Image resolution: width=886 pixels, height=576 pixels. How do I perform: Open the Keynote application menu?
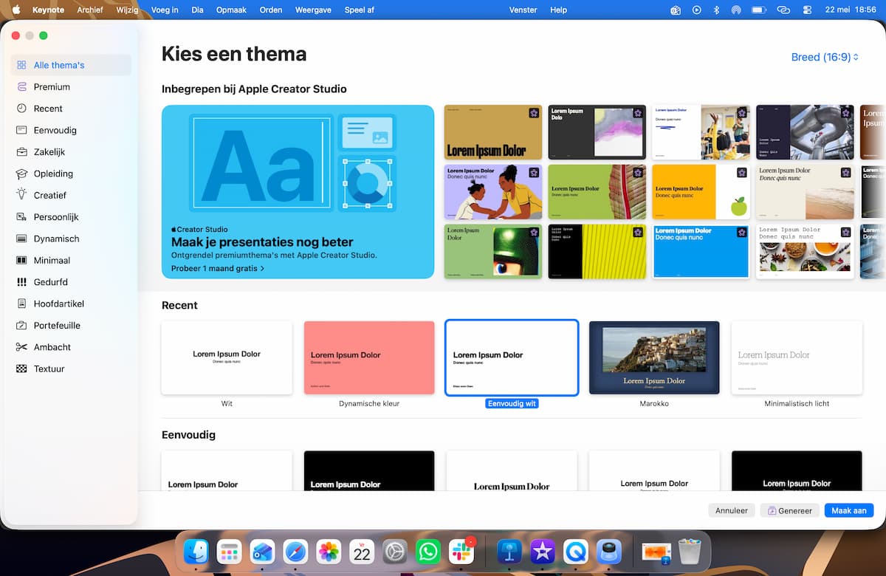pyautogui.click(x=48, y=10)
